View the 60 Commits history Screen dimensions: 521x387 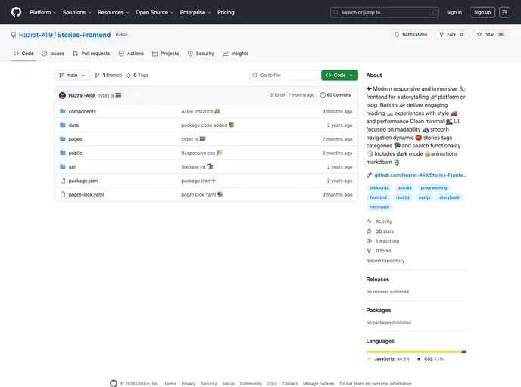335,95
